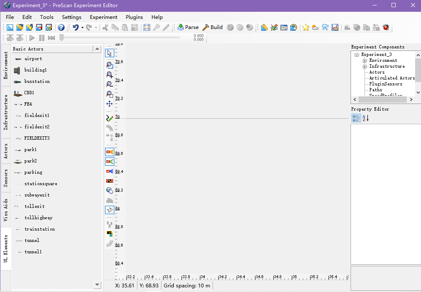Click the calendar grid icon in toolbar
The width and height of the screenshot is (421, 292).
click(x=284, y=27)
